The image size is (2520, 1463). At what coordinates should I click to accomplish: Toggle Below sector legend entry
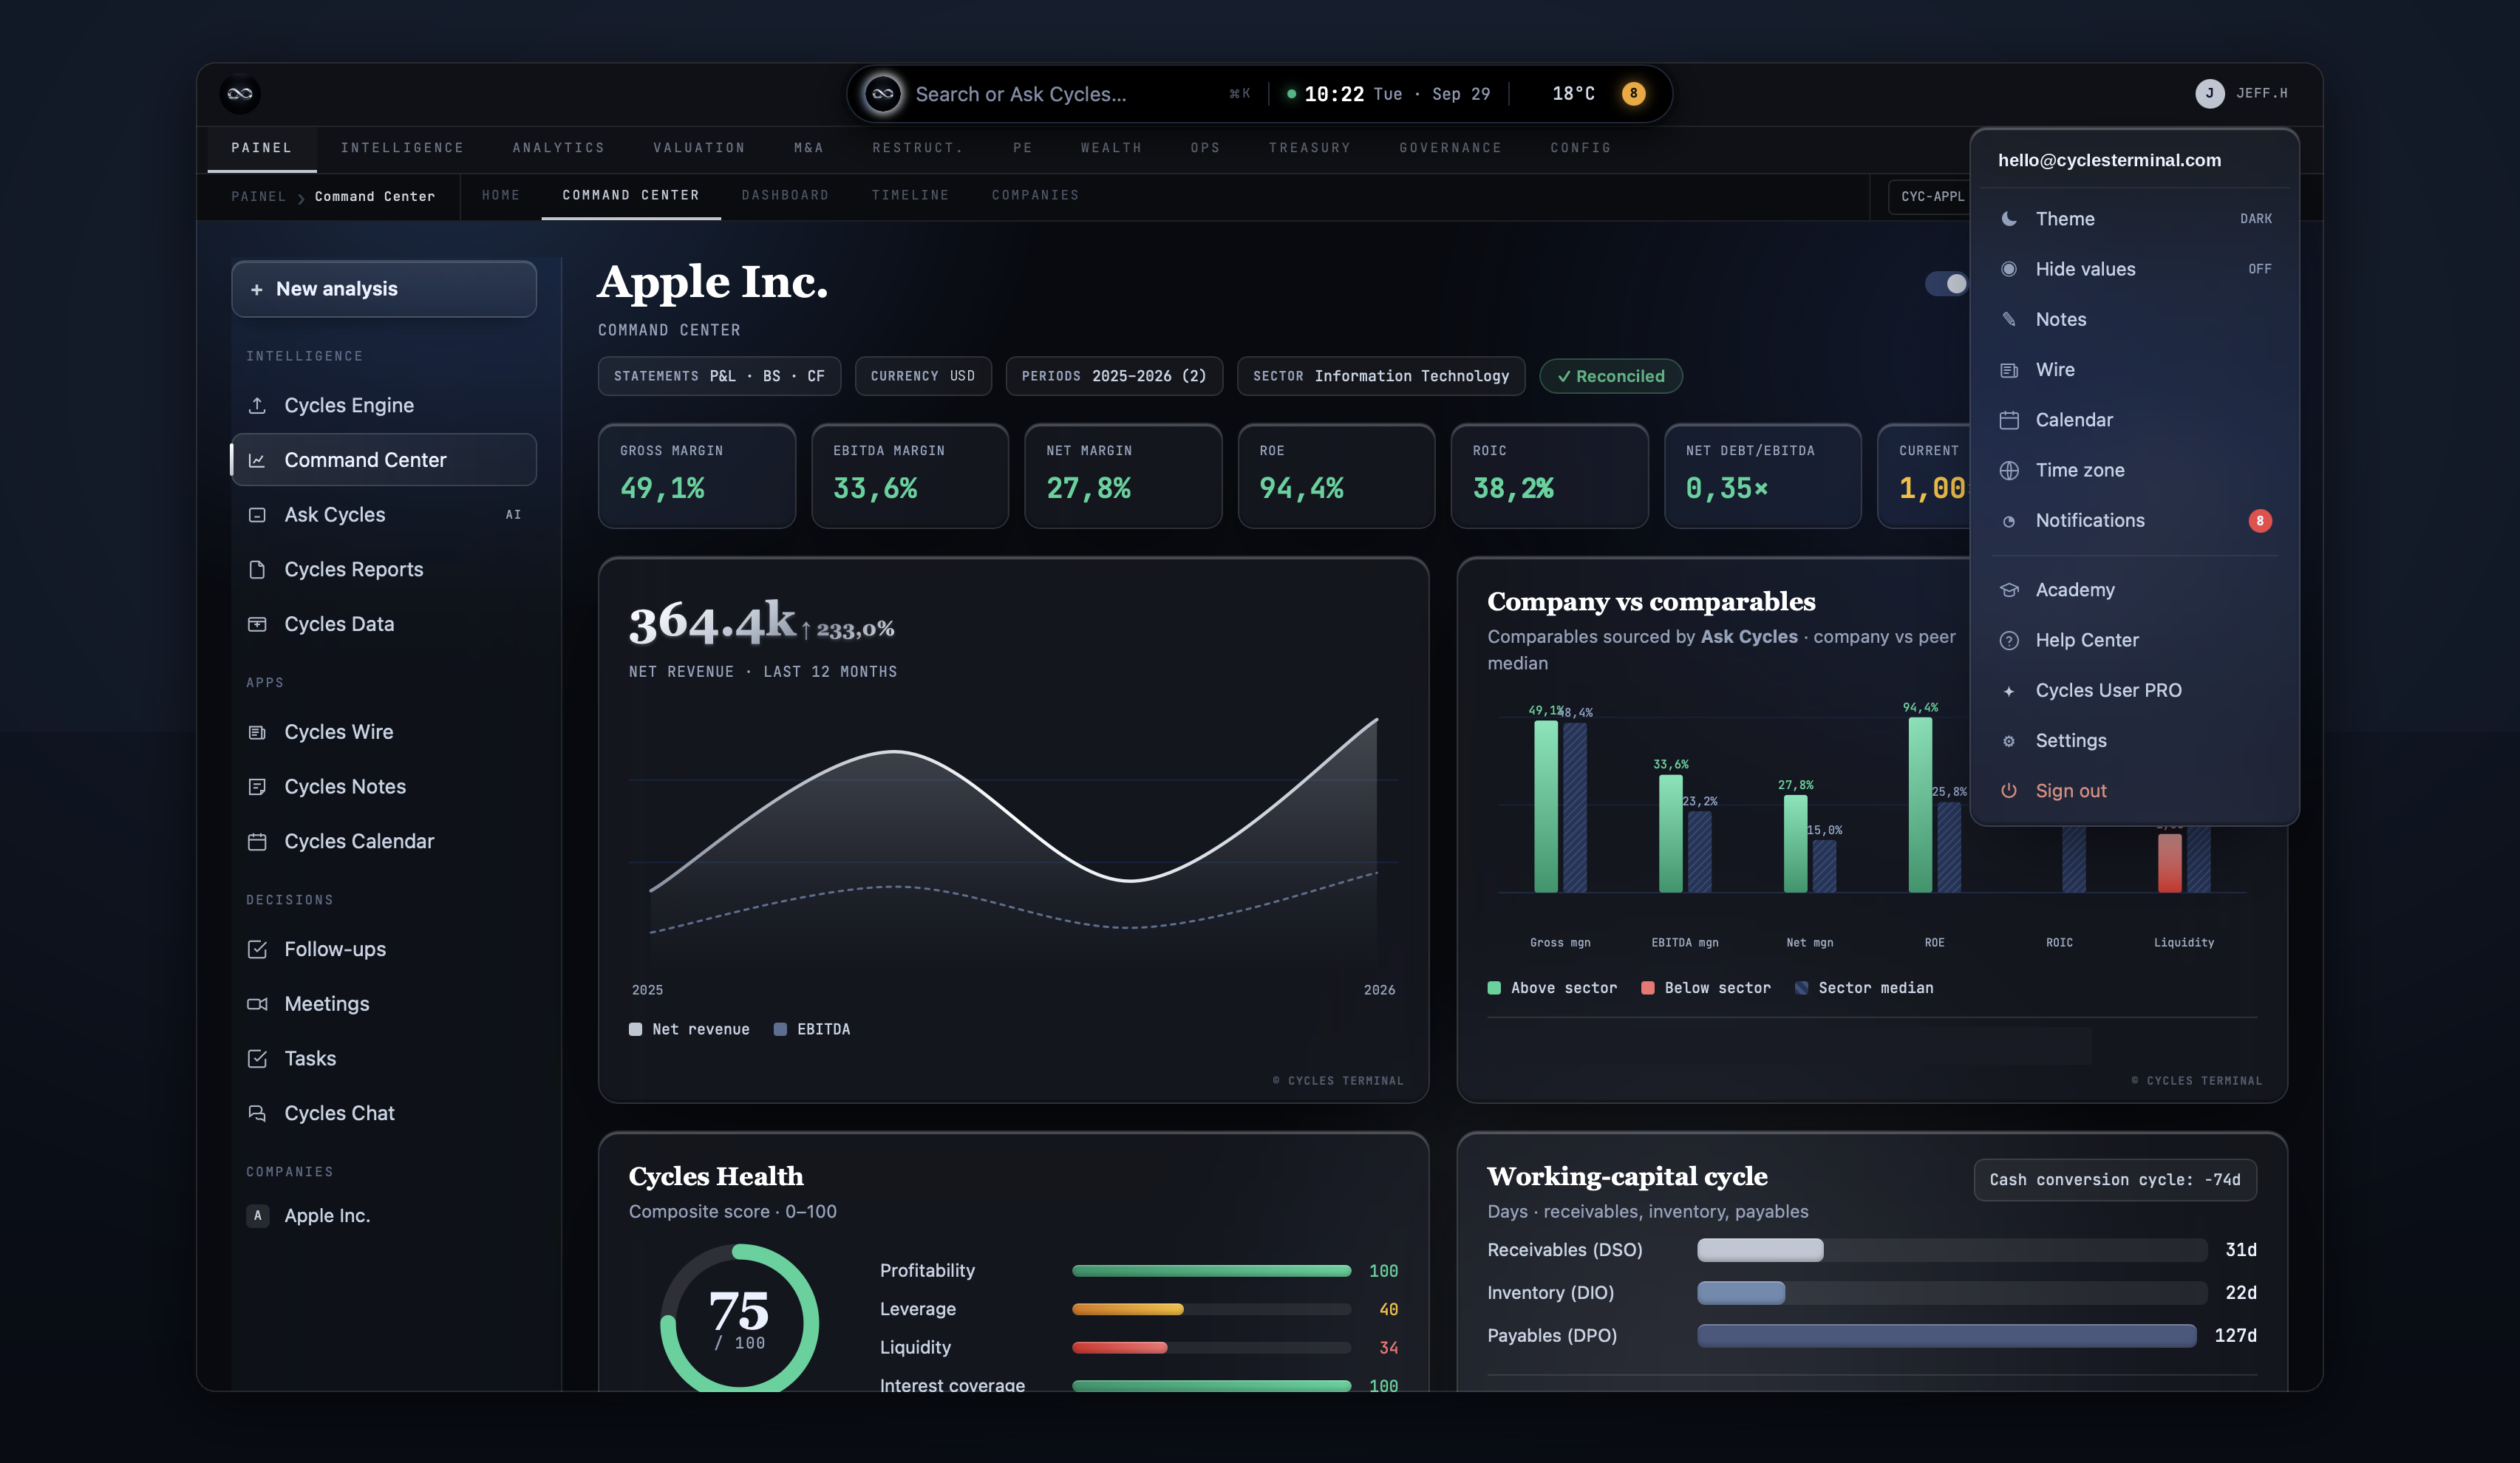pos(1705,988)
